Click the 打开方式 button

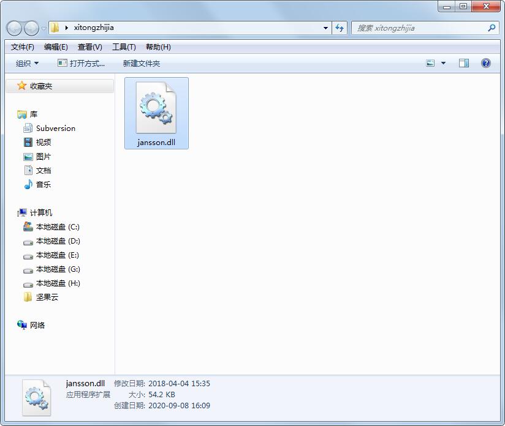[x=81, y=63]
